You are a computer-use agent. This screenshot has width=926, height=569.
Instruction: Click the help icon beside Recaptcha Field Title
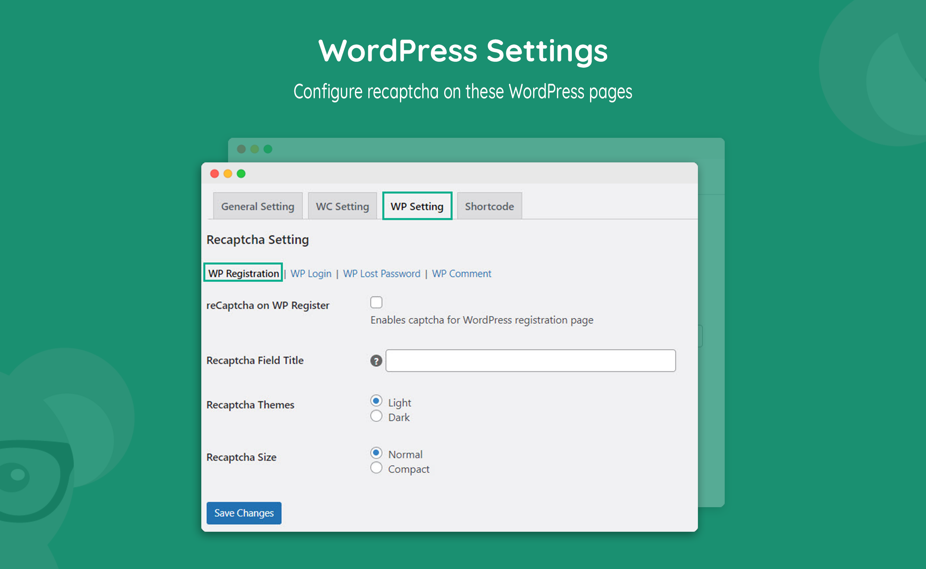[x=376, y=360]
